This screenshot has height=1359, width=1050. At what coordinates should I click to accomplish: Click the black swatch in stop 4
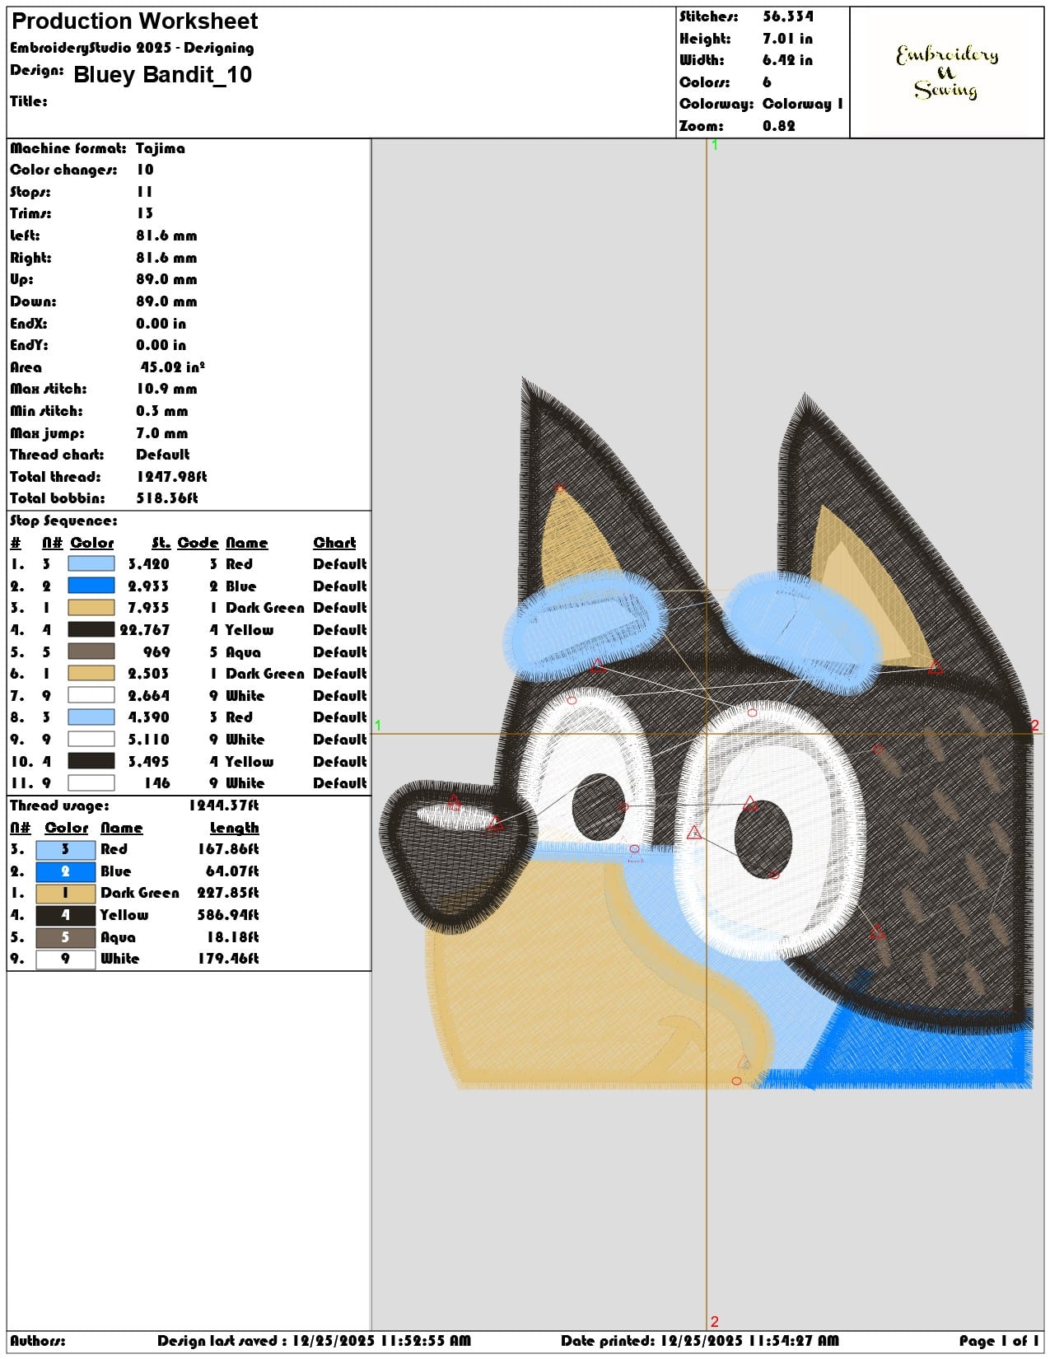tap(91, 630)
